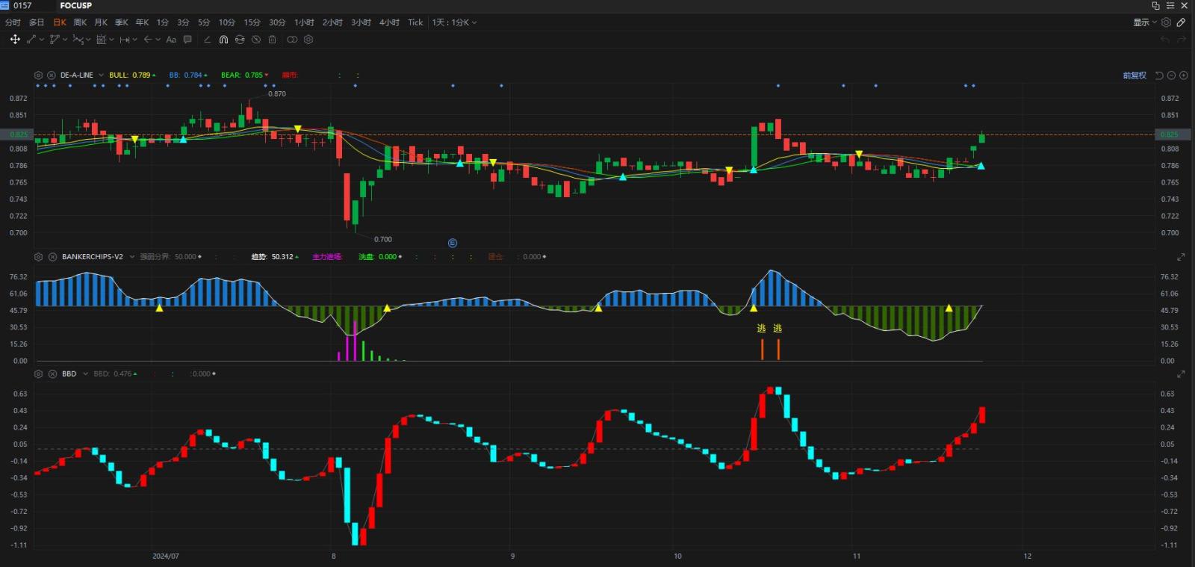
Task: Open the polyline tool options arrow
Action: point(65,40)
